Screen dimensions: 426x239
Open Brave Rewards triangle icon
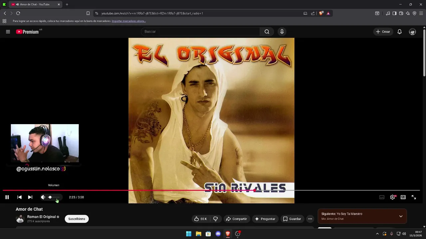pos(328,13)
